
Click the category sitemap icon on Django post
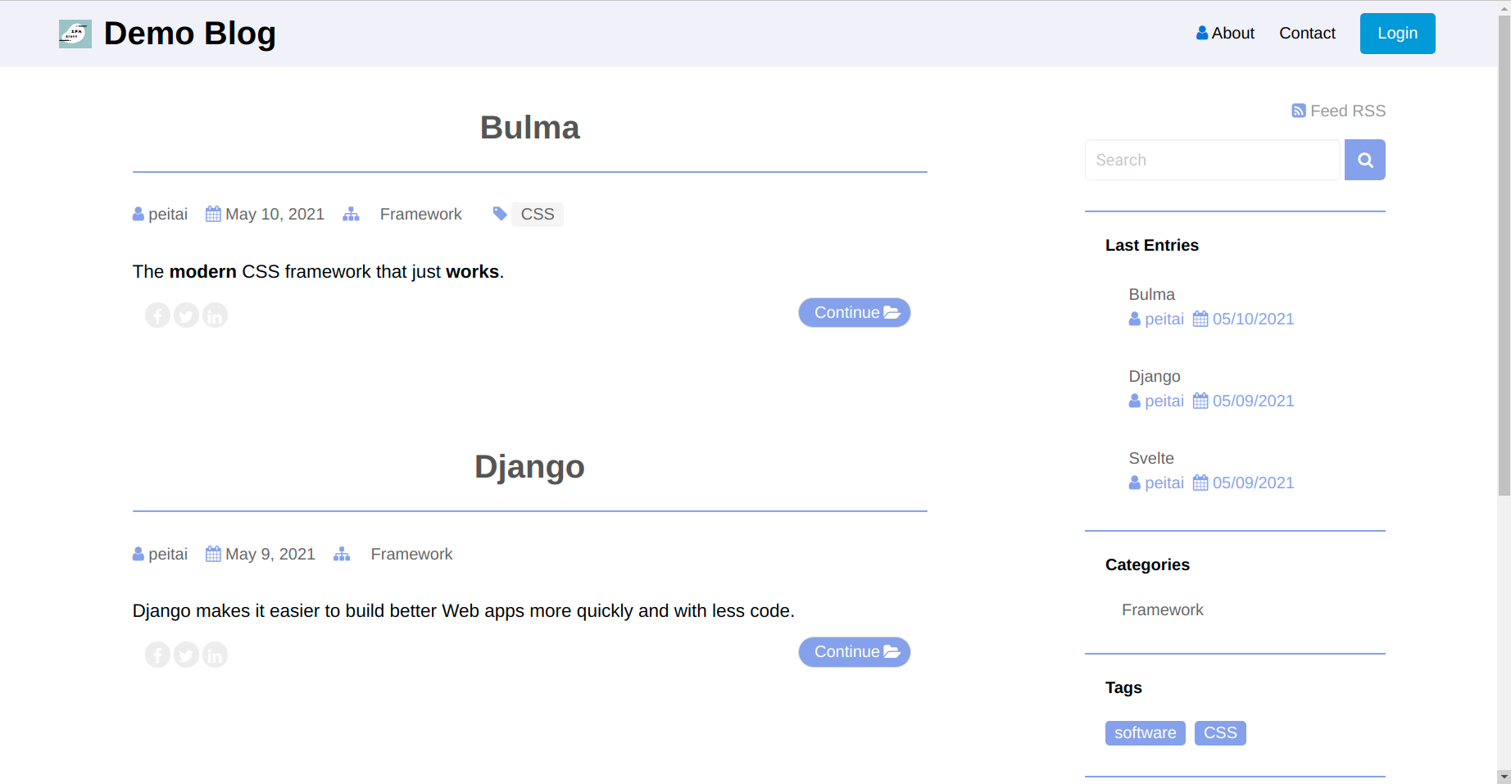point(342,554)
